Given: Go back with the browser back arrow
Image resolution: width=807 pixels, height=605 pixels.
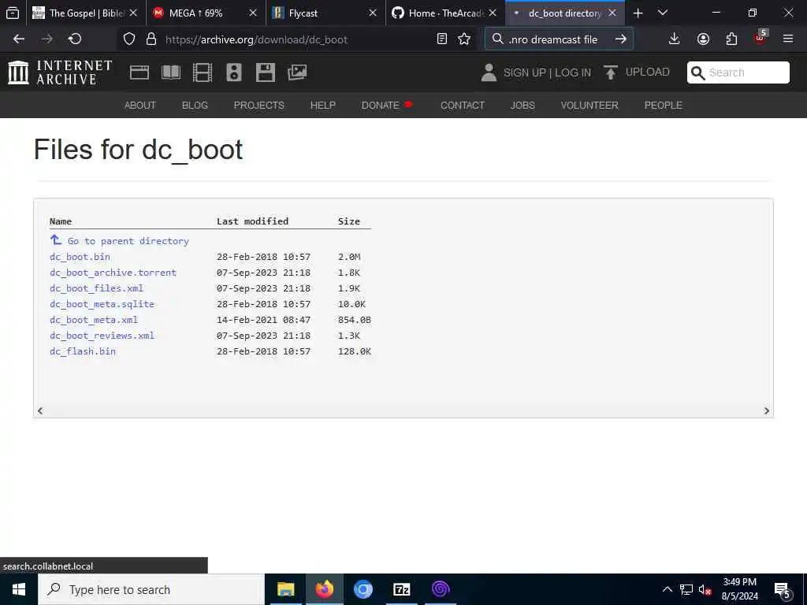Looking at the screenshot, I should 19,39.
